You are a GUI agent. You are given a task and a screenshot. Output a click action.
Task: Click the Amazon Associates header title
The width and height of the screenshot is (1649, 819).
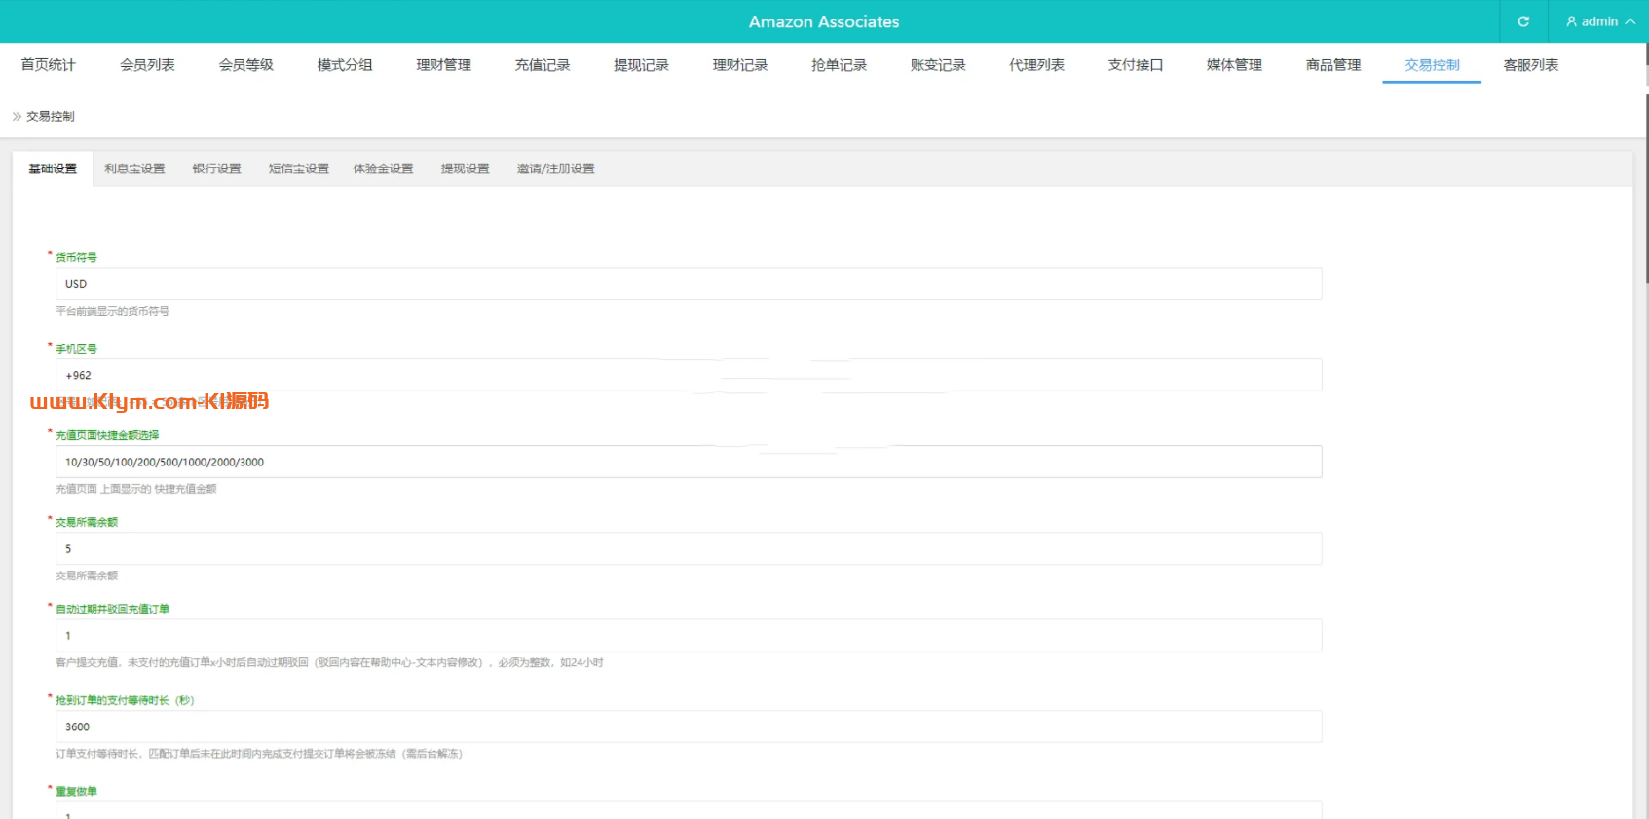(x=823, y=21)
